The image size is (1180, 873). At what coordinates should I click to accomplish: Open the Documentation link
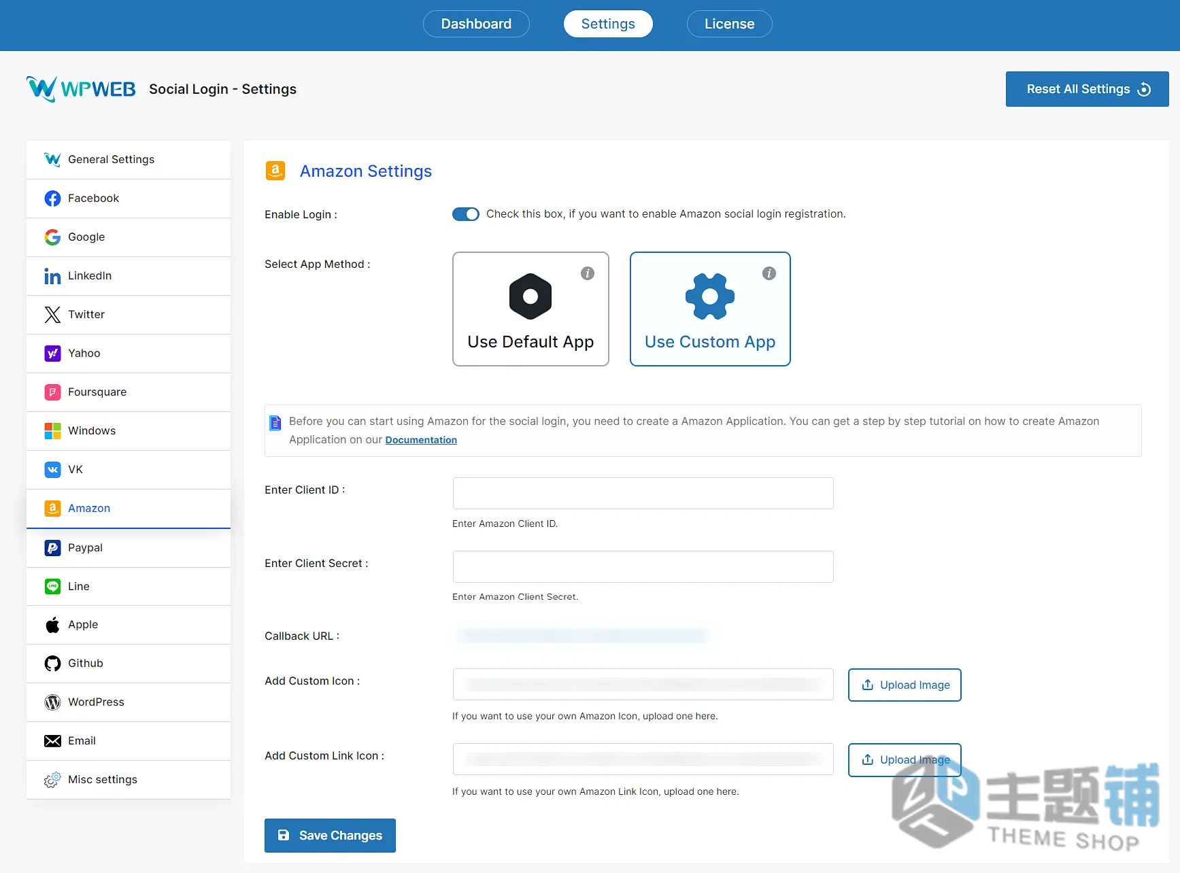(421, 440)
